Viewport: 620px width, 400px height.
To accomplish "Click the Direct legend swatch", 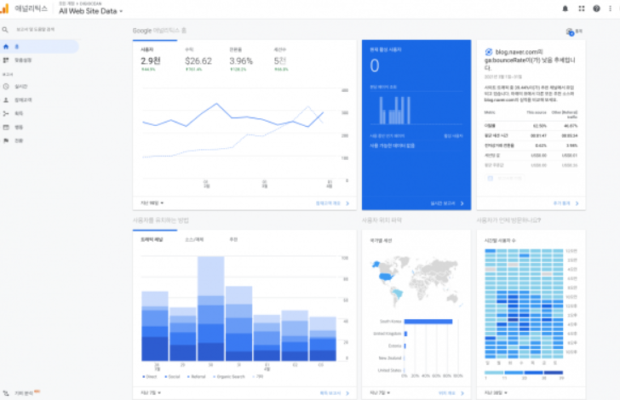I will click(144, 377).
